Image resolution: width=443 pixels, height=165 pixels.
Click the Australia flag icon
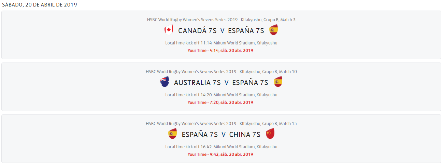(165, 82)
